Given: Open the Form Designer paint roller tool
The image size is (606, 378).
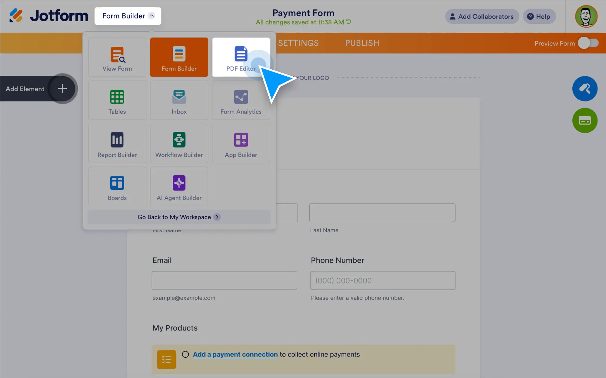Looking at the screenshot, I should 584,89.
